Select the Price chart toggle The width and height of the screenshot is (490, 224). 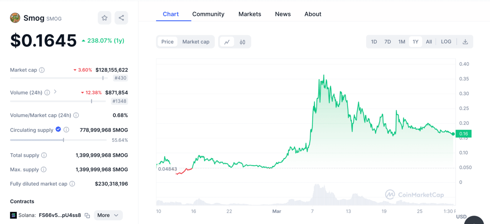point(167,42)
